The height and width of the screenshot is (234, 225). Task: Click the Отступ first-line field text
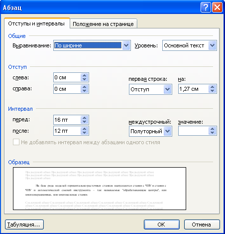click(140, 89)
